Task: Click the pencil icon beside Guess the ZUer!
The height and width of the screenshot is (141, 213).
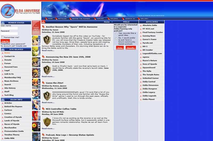Action: (x=43, y=83)
